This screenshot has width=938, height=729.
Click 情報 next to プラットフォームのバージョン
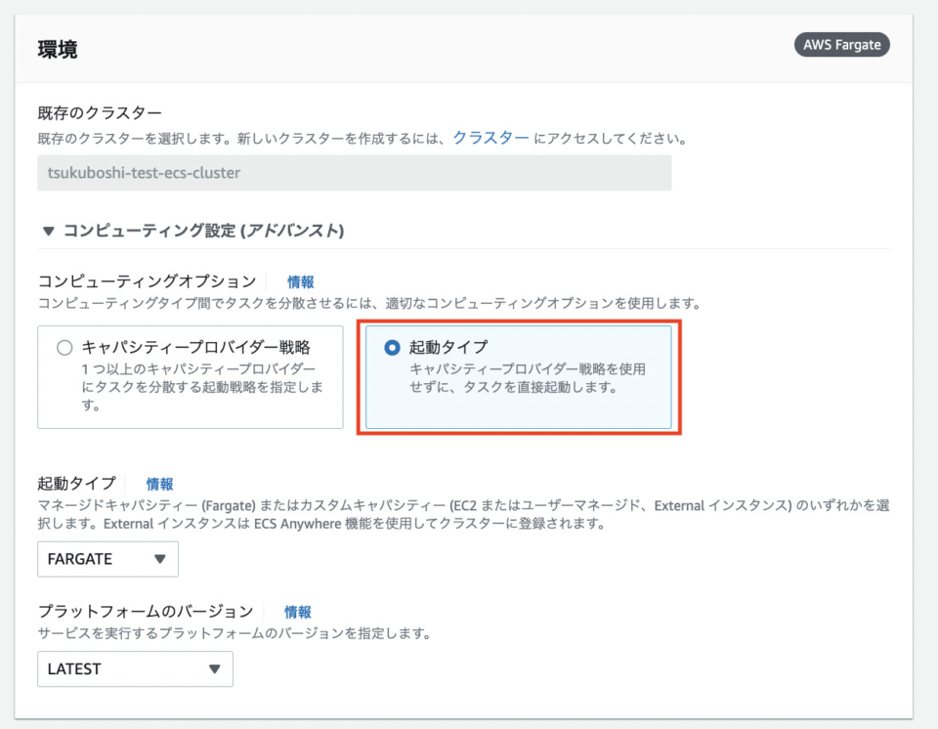[x=298, y=612]
